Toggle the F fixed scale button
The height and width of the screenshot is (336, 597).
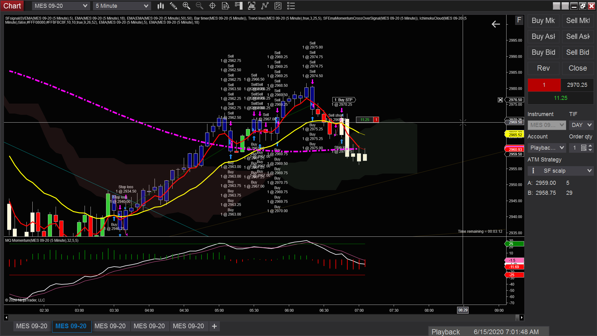click(519, 21)
